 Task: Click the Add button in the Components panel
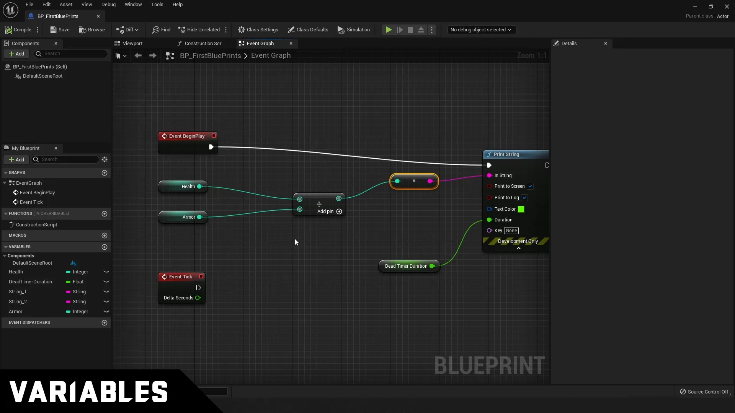coord(16,54)
